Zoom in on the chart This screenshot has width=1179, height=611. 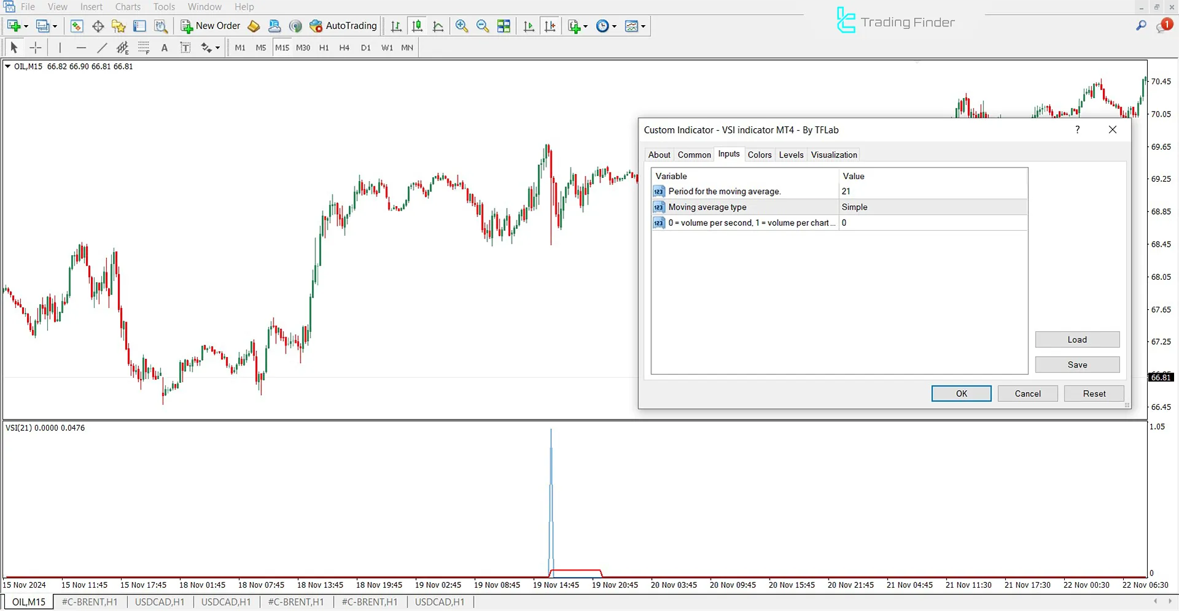461,26
